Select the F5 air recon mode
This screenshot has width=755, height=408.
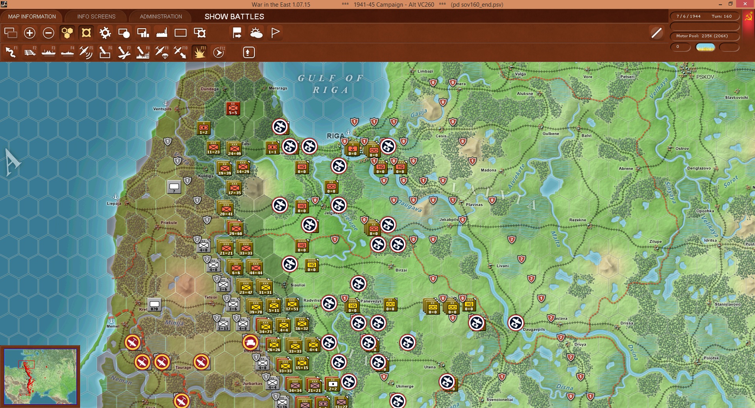pos(86,52)
